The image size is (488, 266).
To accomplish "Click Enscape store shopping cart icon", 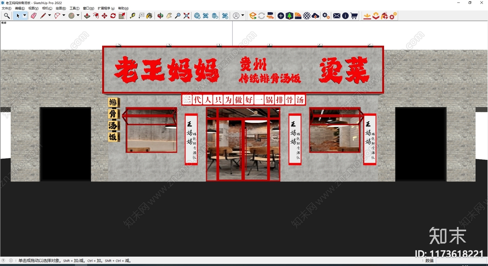I will (x=354, y=16).
